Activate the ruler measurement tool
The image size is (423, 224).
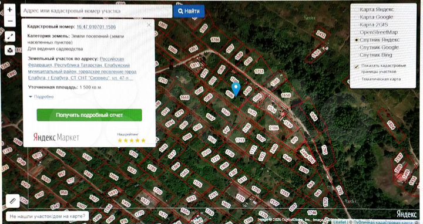(x=13, y=201)
